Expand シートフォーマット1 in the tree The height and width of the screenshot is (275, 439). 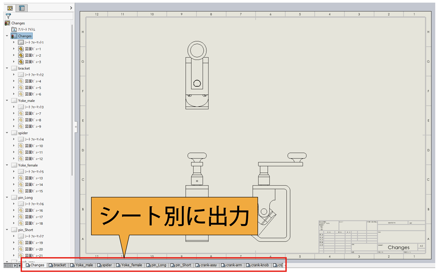point(14,42)
